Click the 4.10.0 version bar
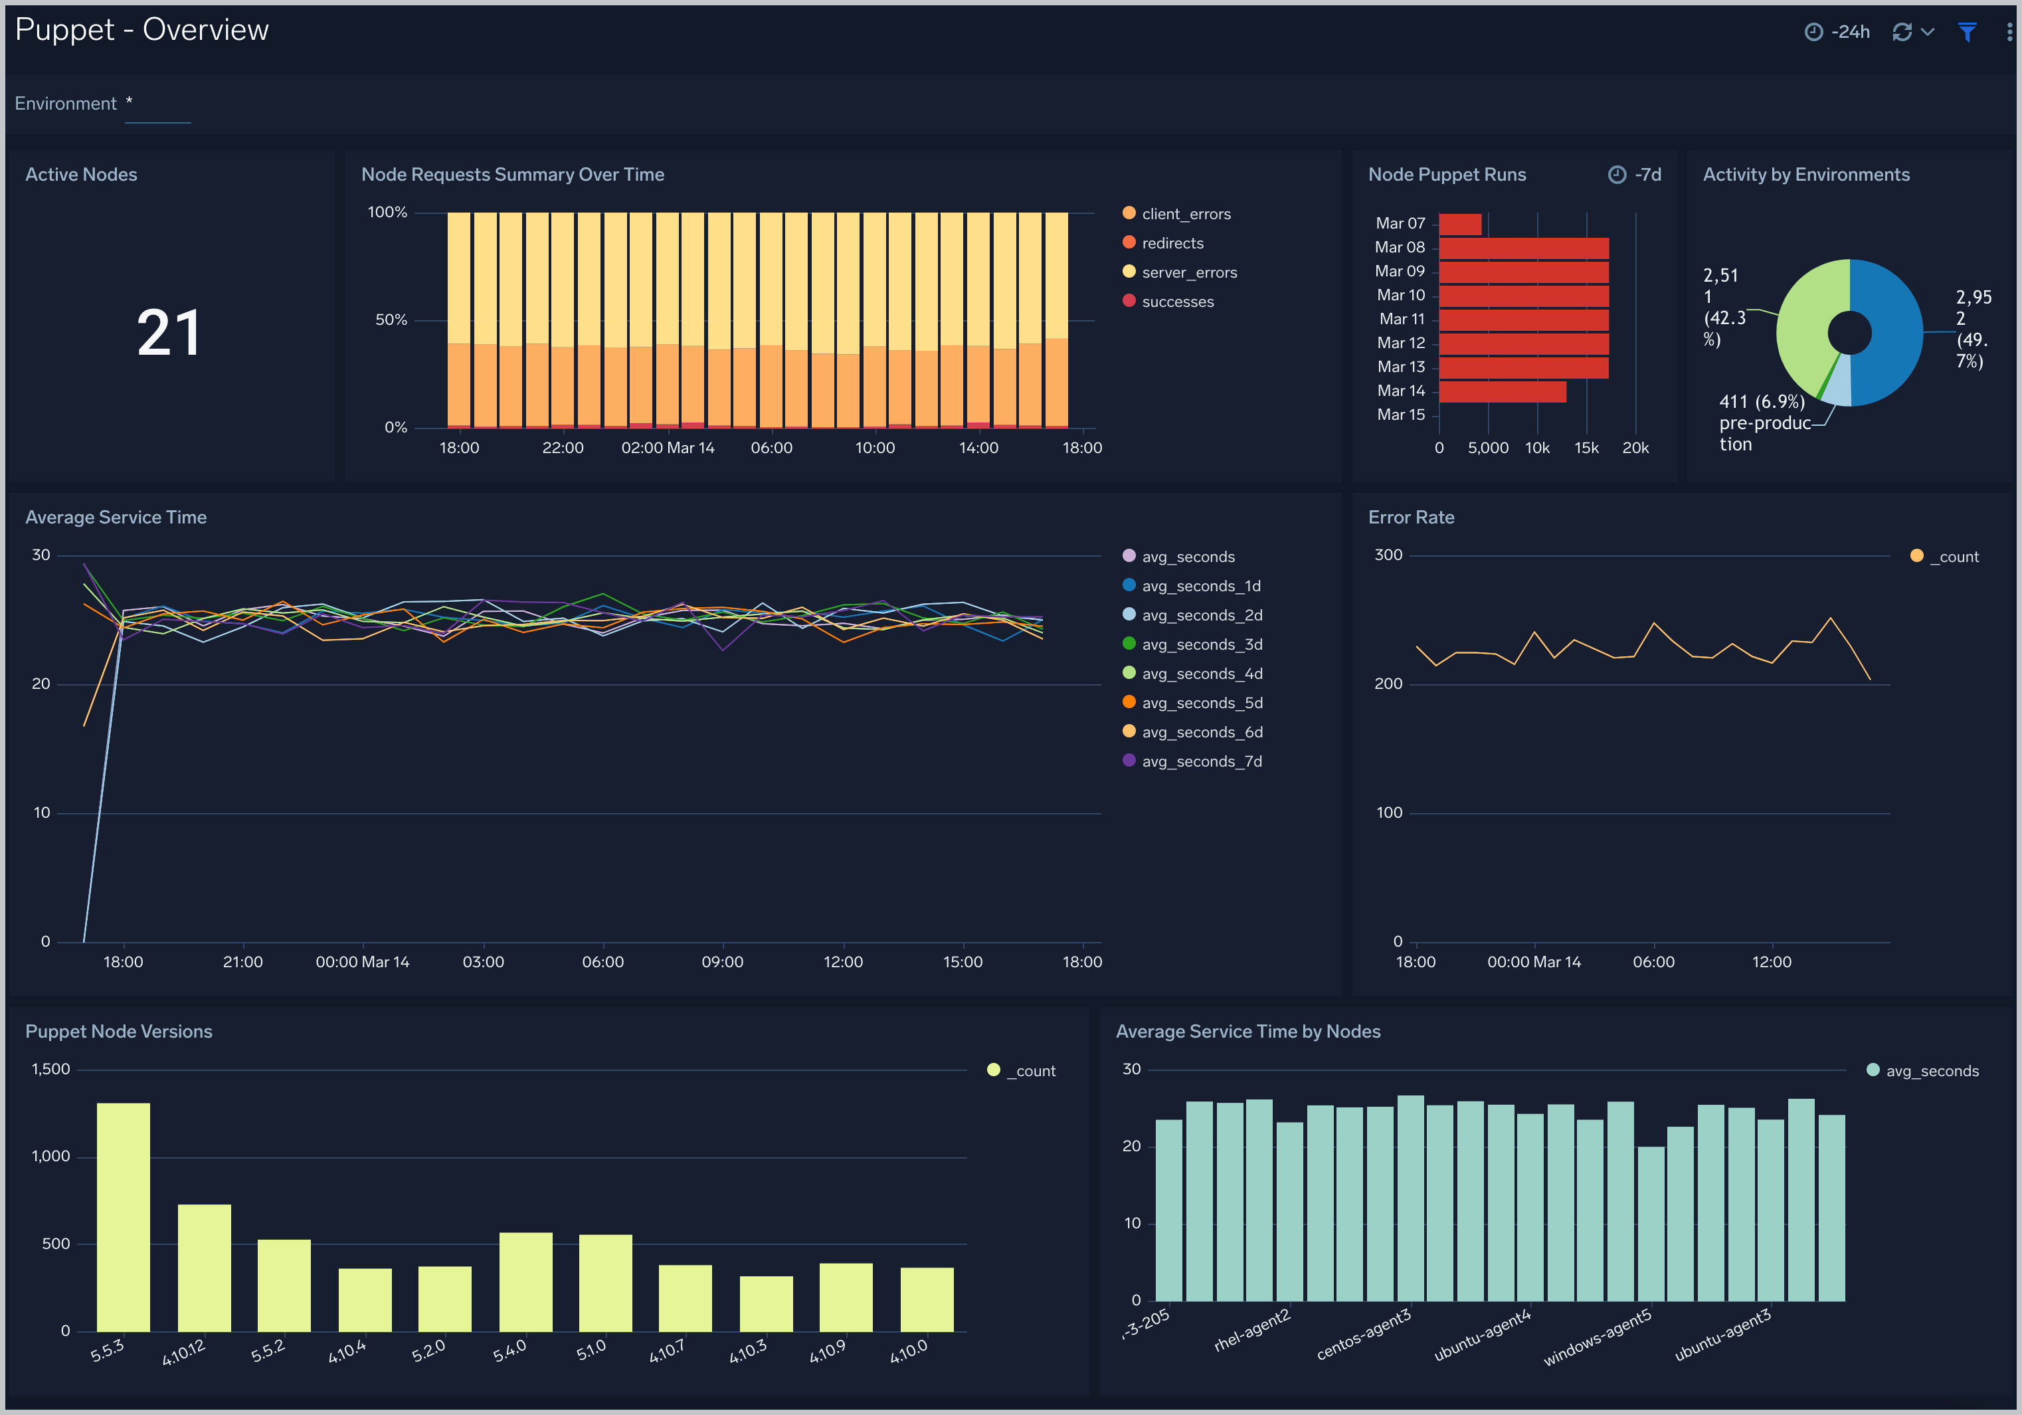2022x1415 pixels. [927, 1299]
